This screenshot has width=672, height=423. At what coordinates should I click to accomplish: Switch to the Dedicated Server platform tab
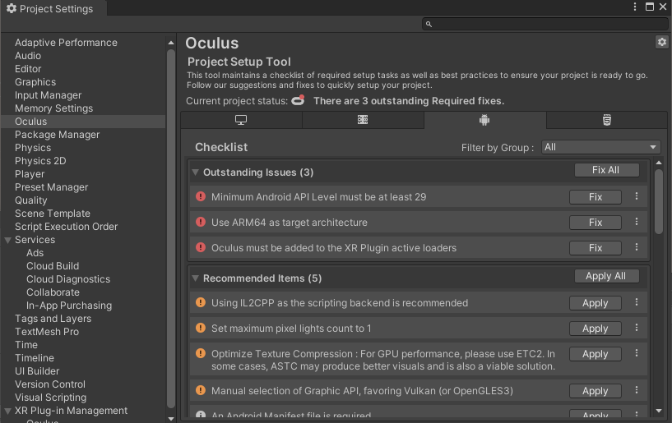tap(363, 120)
